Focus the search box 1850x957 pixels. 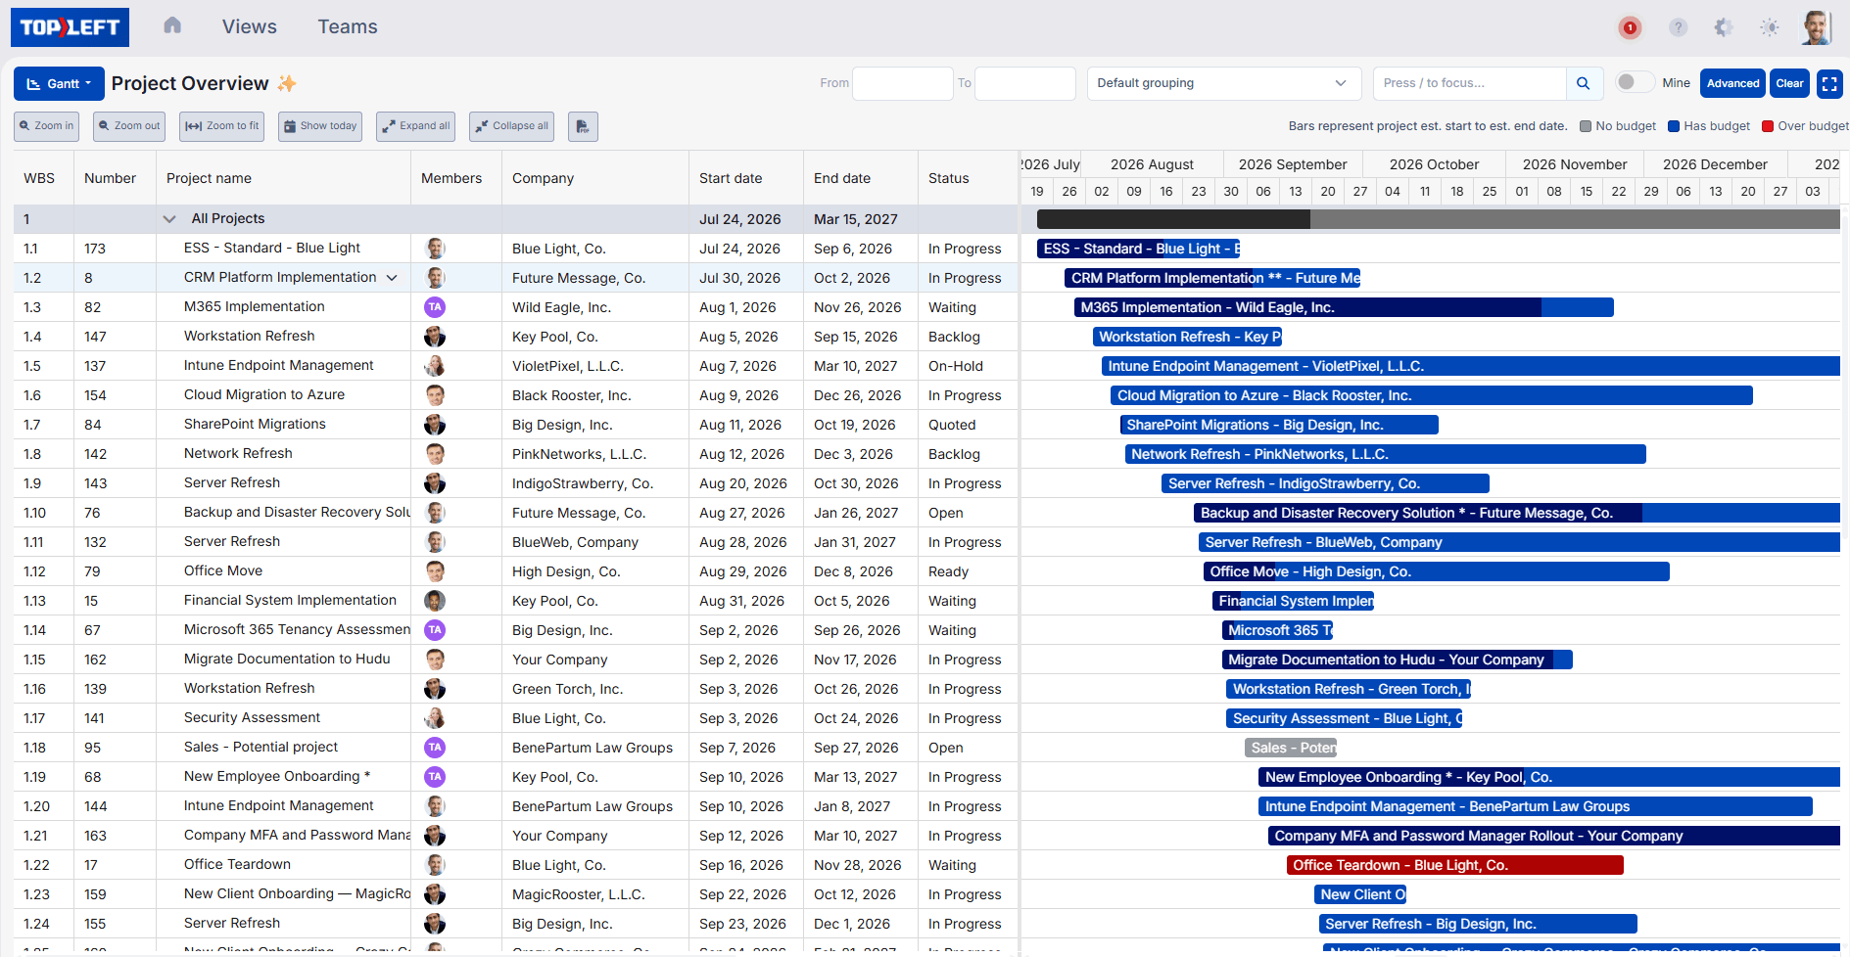1469,83
